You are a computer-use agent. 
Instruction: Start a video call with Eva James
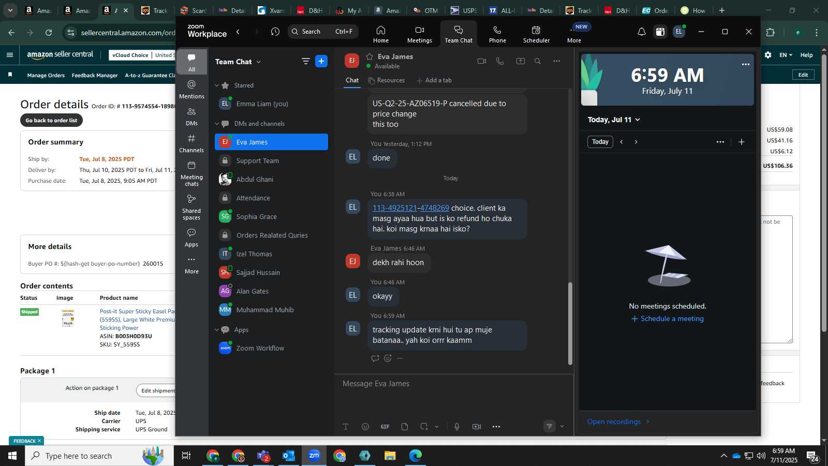point(482,61)
